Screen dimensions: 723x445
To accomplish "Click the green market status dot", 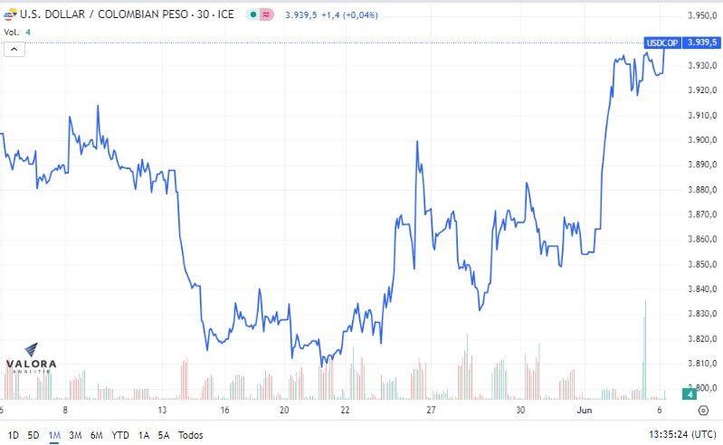I will pos(253,14).
